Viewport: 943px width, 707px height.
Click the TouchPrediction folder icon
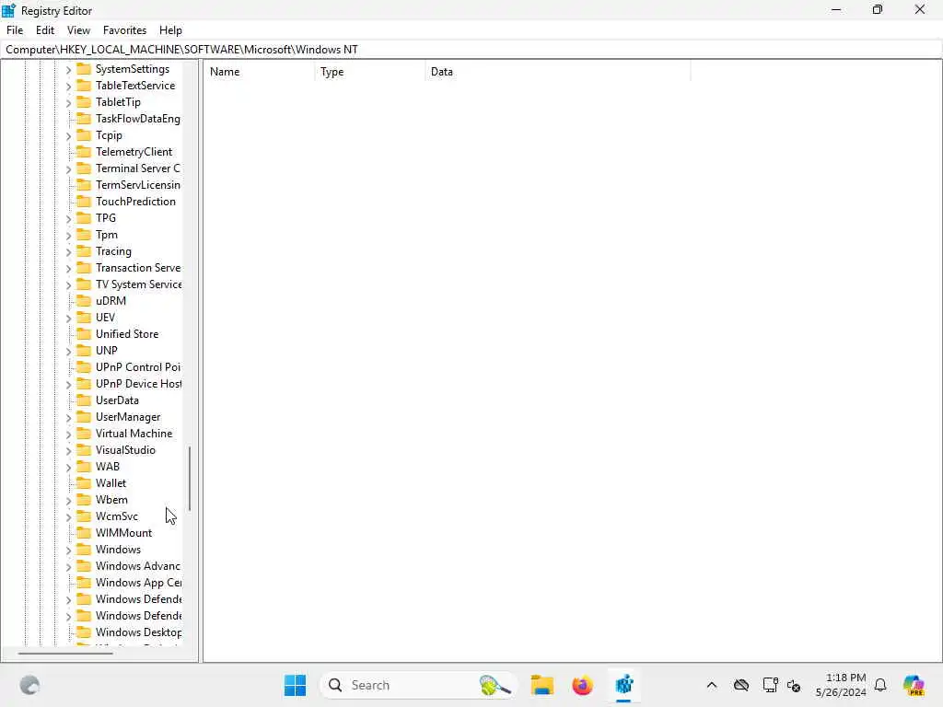(84, 202)
